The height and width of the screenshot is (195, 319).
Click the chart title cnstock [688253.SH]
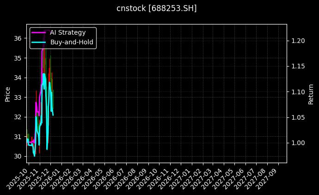click(157, 8)
